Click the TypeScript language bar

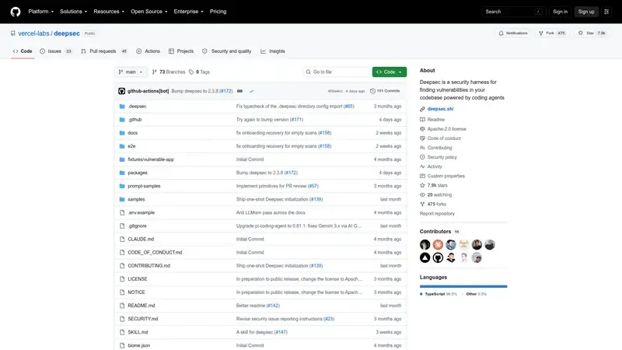(x=463, y=286)
